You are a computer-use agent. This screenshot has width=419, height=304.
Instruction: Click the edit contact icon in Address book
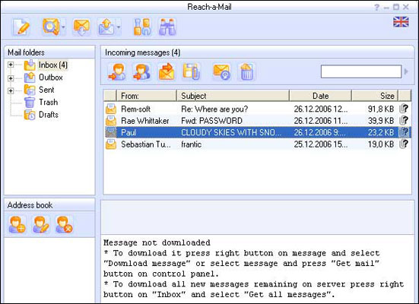click(40, 224)
